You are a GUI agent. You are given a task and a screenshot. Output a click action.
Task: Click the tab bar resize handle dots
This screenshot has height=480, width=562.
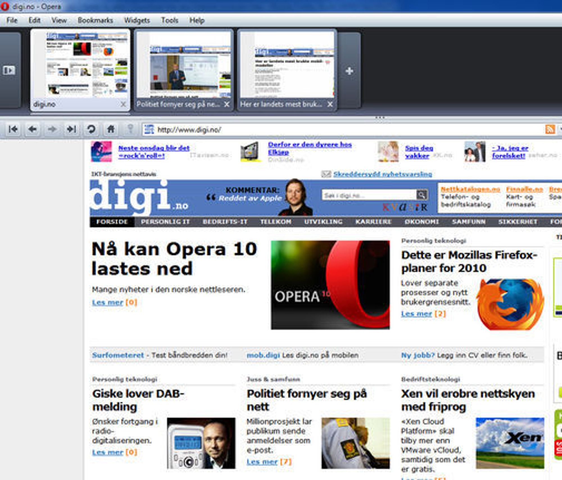coord(380,117)
